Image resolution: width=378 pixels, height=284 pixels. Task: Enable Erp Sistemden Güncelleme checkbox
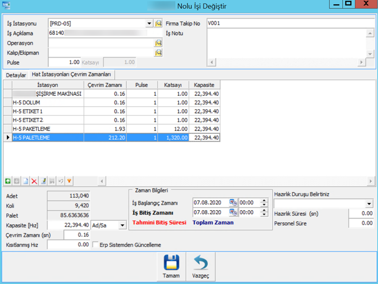point(96,245)
